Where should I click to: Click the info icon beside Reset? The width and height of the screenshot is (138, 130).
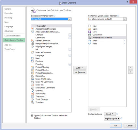[117, 114]
